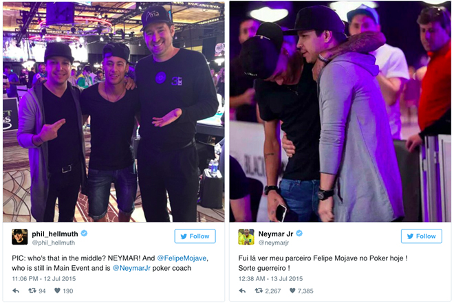Open the @phil_hellmuth handle
454x303 pixels.
tap(53, 243)
